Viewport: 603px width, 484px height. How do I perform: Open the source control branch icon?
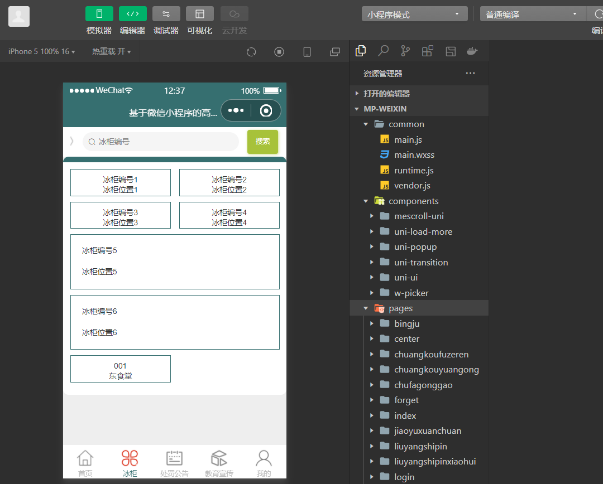click(x=405, y=51)
